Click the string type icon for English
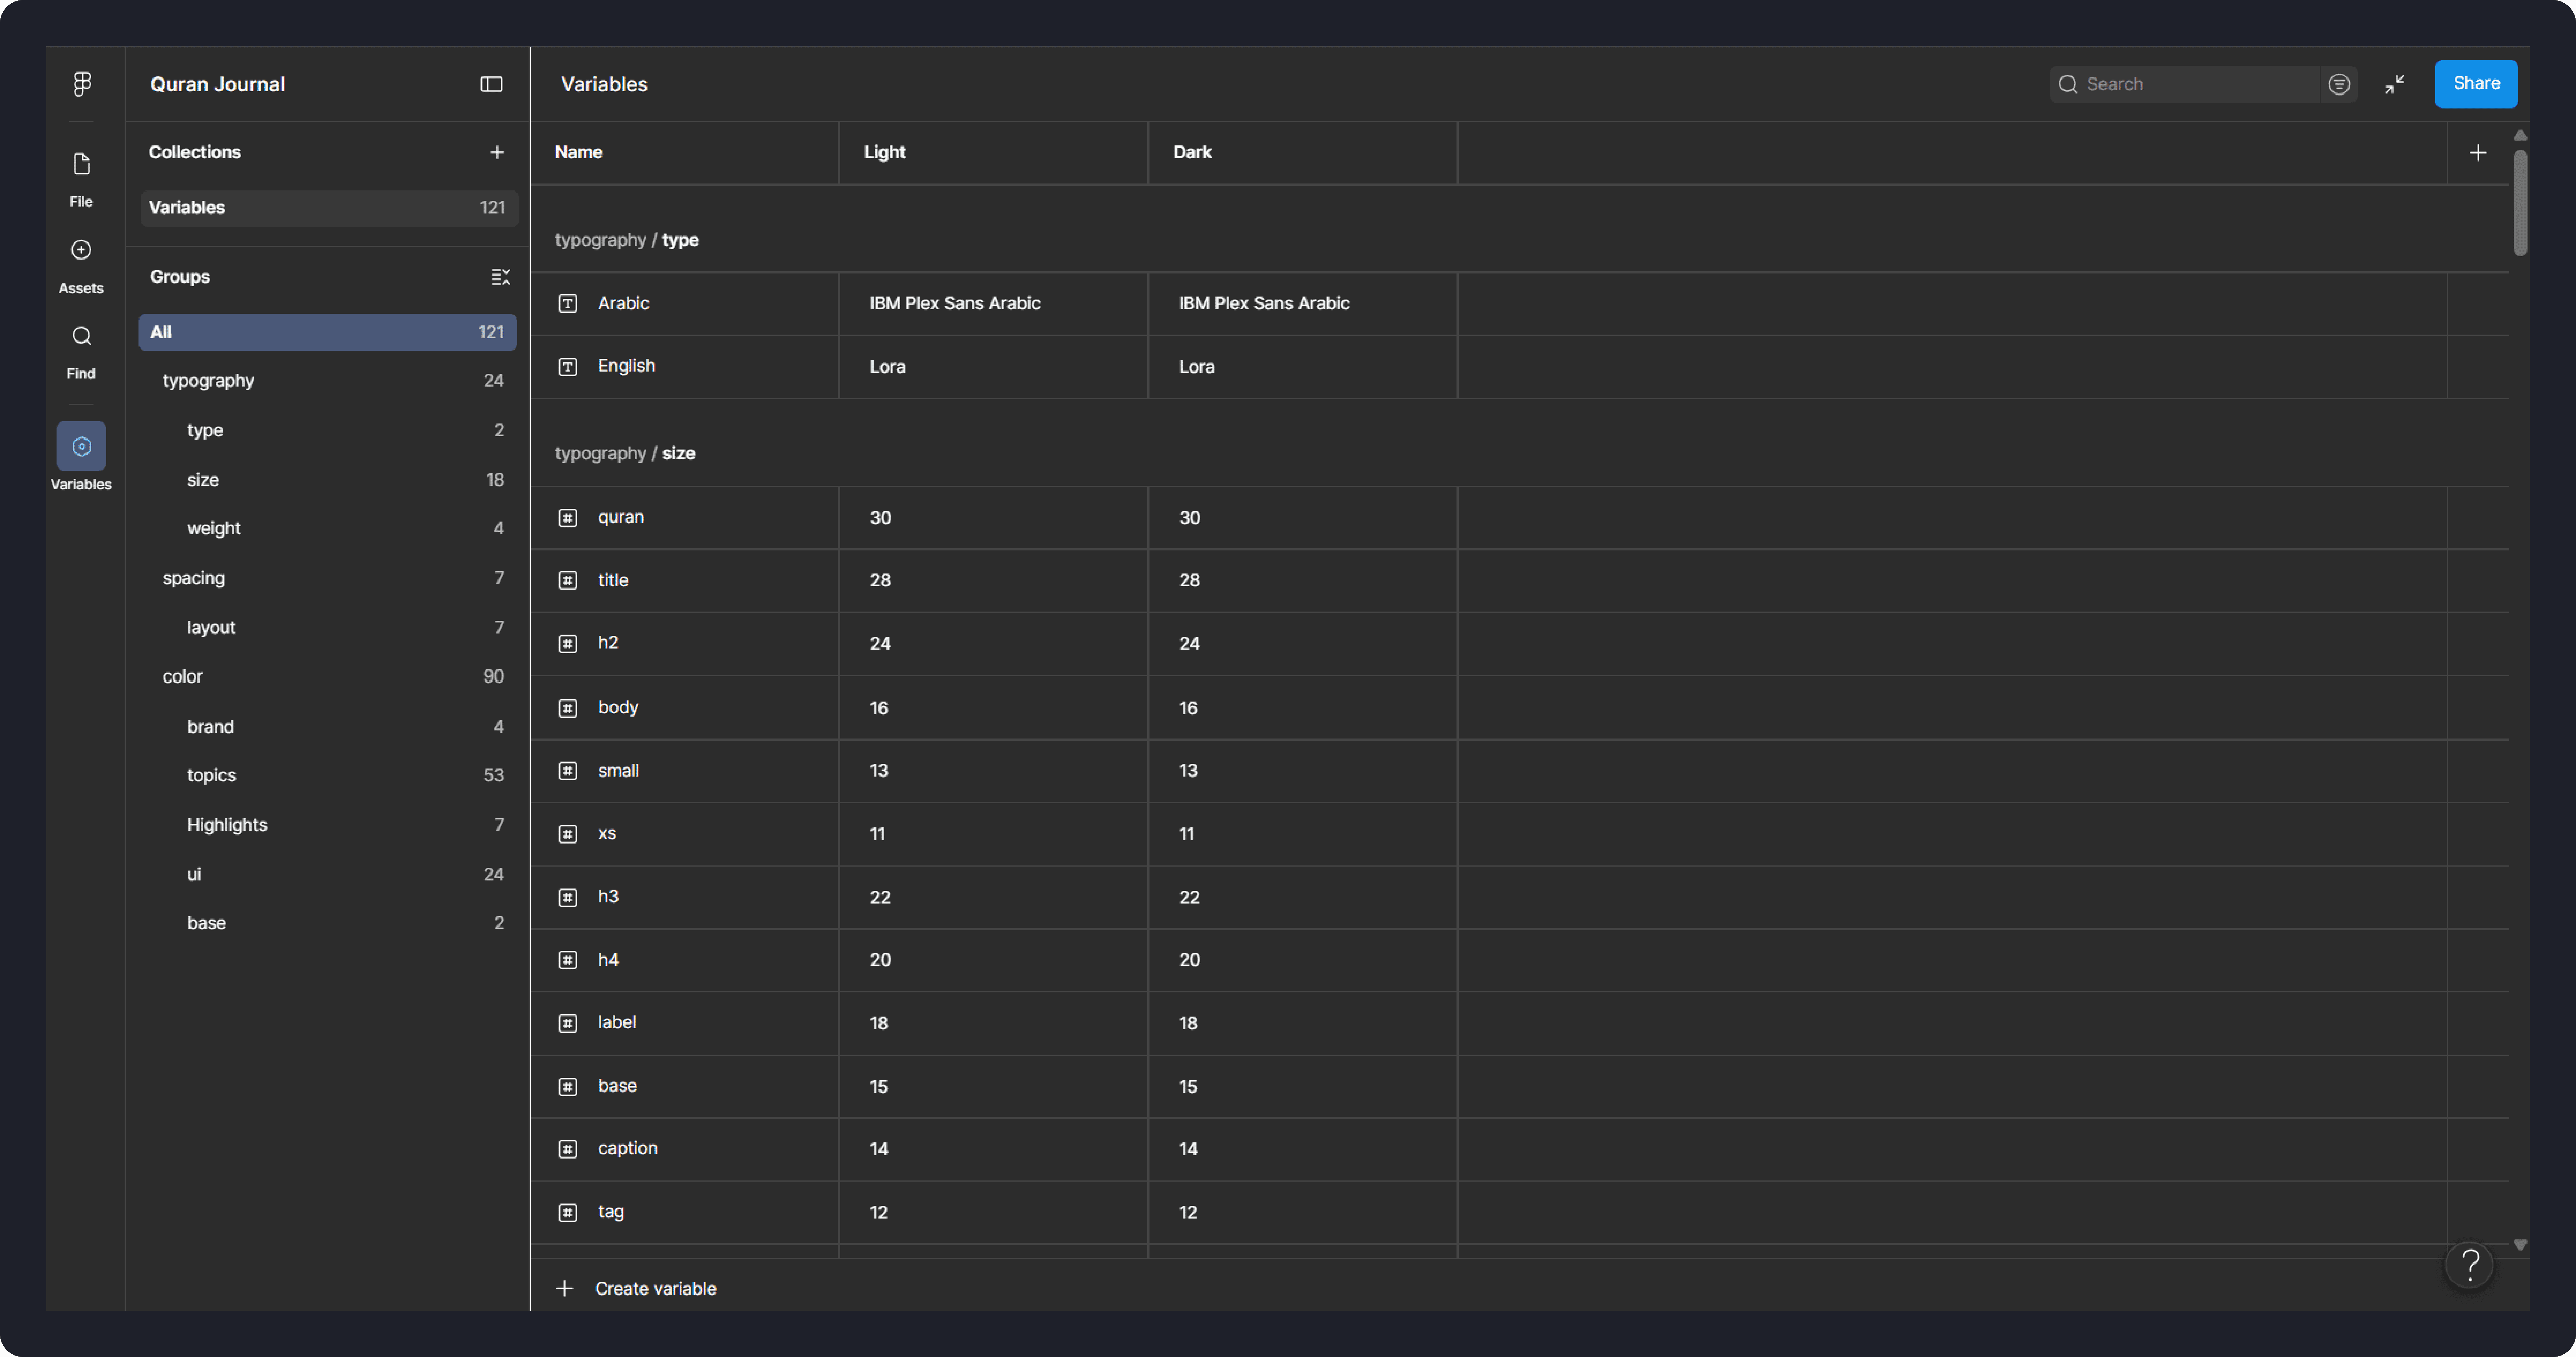The width and height of the screenshot is (2576, 1357). click(x=567, y=367)
